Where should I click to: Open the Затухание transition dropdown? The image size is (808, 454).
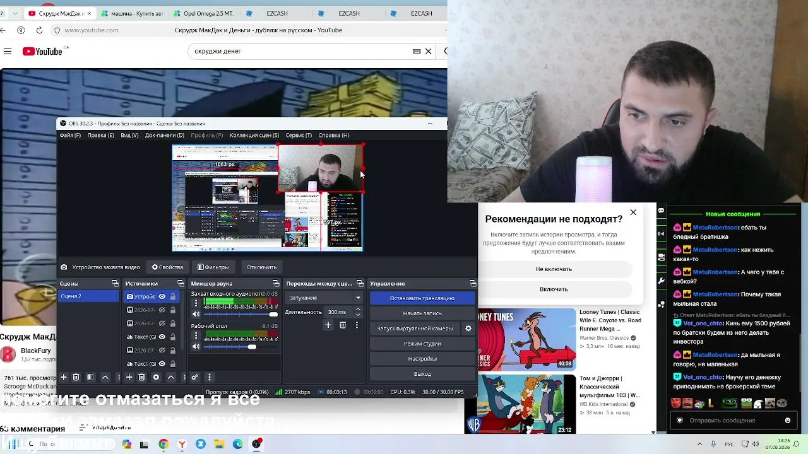(324, 298)
